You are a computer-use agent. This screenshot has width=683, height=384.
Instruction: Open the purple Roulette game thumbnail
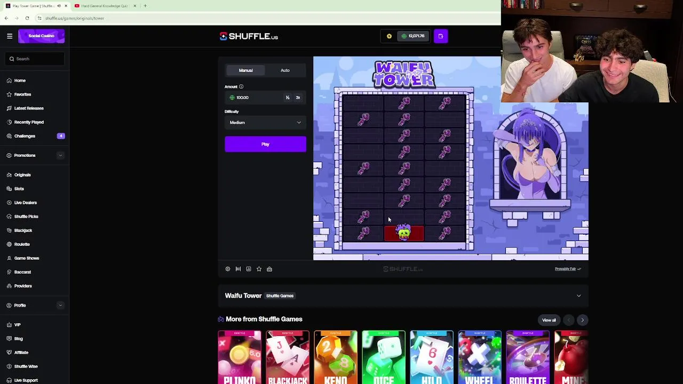tap(528, 357)
